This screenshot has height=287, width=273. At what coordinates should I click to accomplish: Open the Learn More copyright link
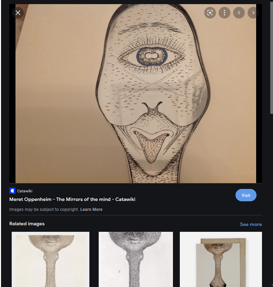click(x=91, y=210)
